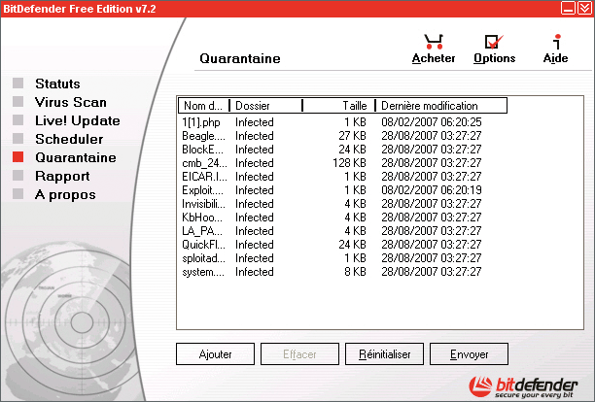
Task: Click the Aide label link
Action: (x=555, y=58)
